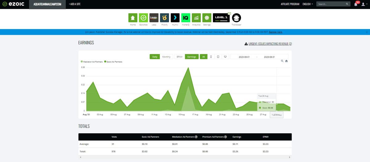Viewport: 370px width, 162px height.
Task: Click the TOTALS section heading
Action: point(84,126)
